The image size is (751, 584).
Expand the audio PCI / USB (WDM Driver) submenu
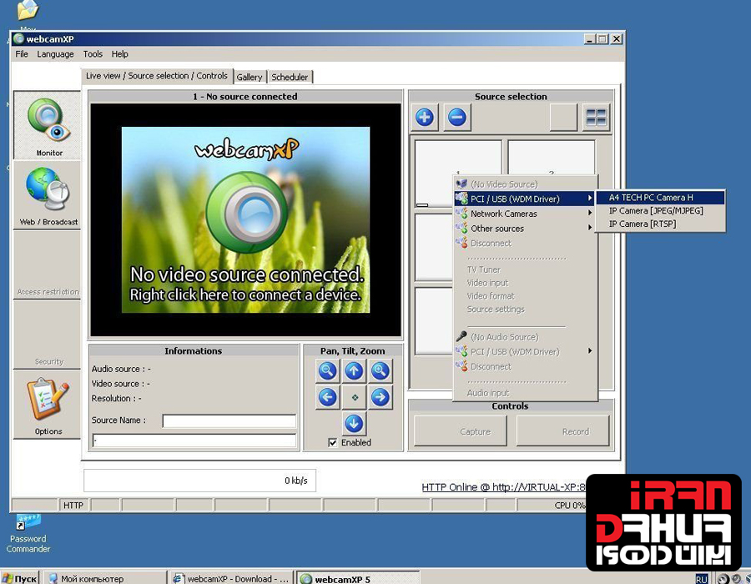click(x=526, y=352)
